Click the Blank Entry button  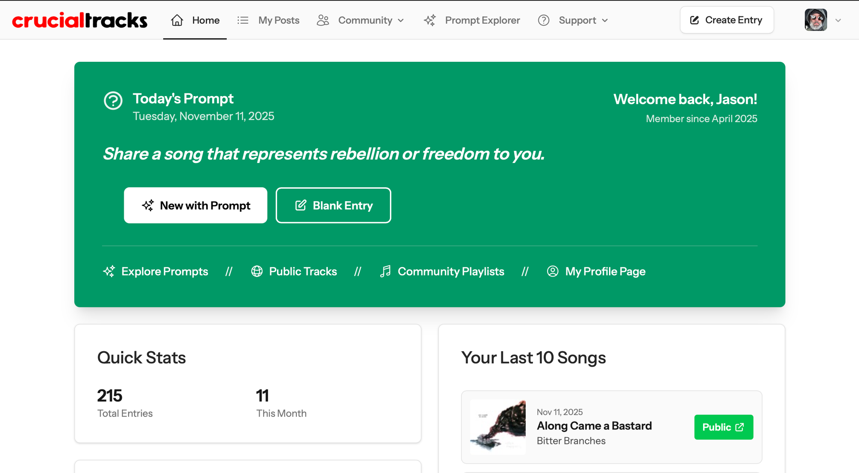[x=333, y=205]
